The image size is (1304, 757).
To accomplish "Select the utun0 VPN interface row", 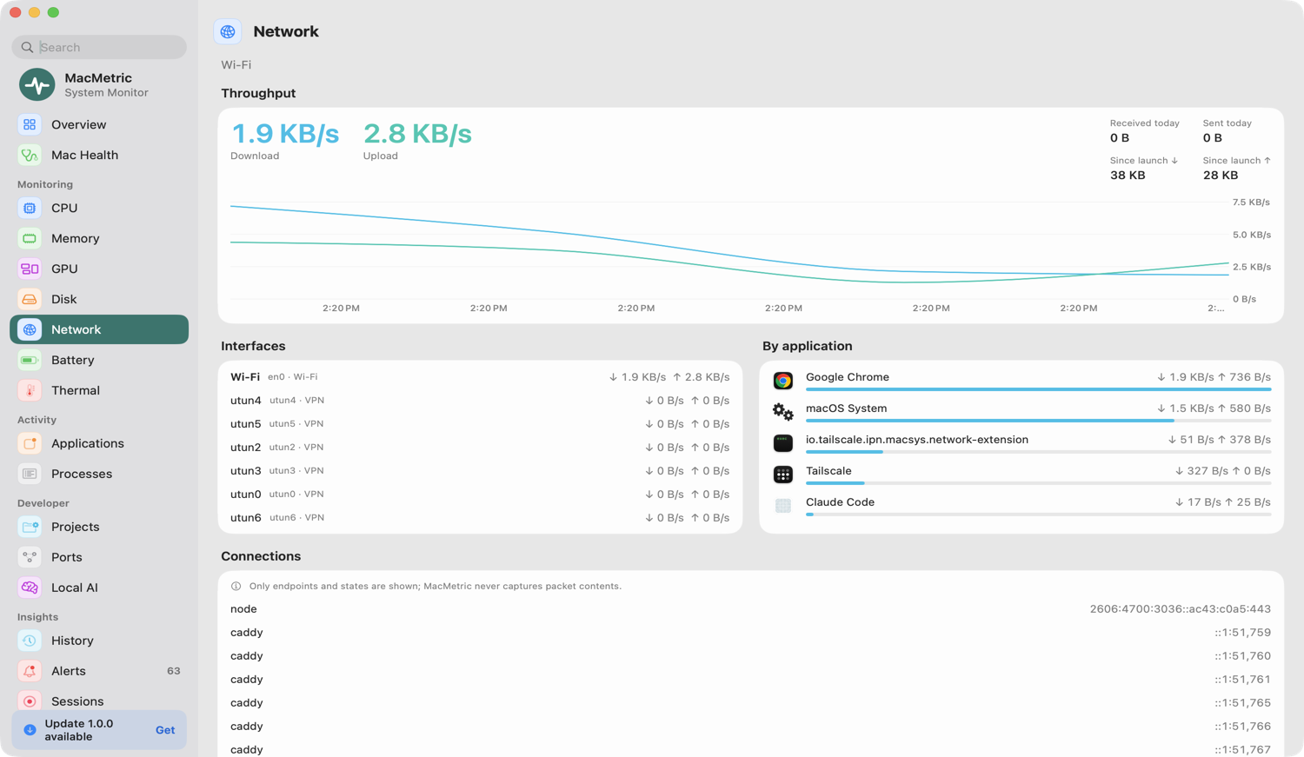I will (480, 495).
